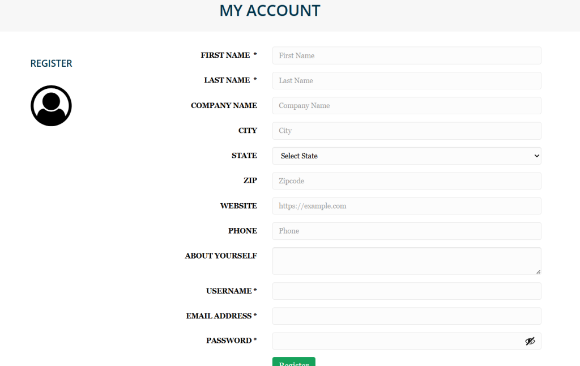Viewport: 580px width, 366px height.
Task: Click inside the Password field
Action: tap(396, 341)
